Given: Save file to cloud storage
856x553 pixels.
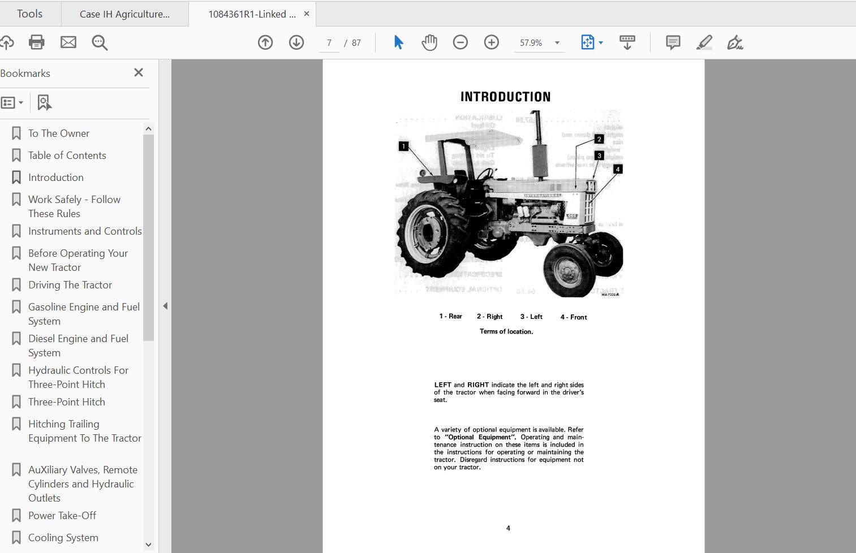Looking at the screenshot, I should 8,42.
